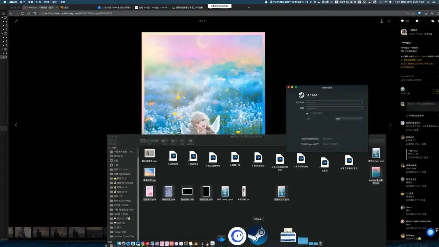Bookmark the page with the star icon
439x247 pixels.
[35, 13]
